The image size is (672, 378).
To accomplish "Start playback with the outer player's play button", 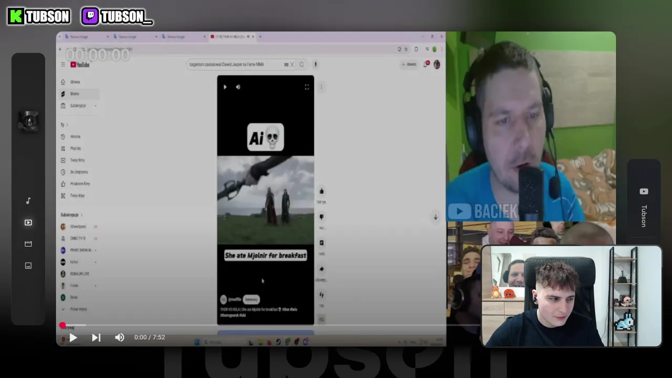I will (73, 338).
